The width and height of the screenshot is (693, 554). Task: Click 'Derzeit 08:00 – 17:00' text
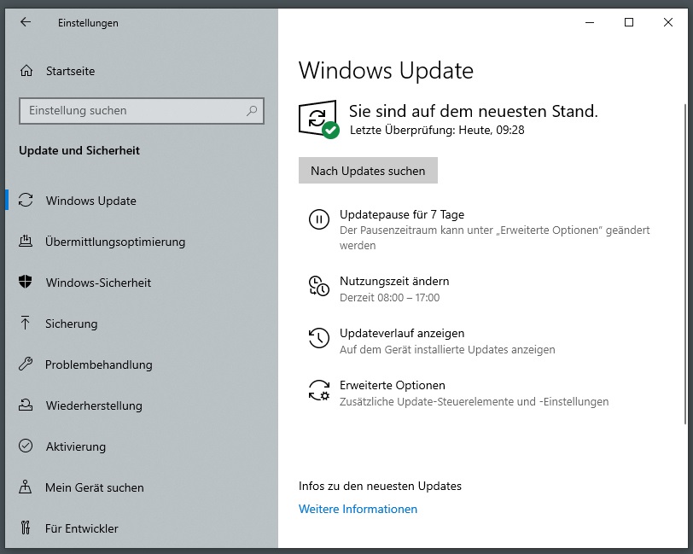click(x=389, y=298)
